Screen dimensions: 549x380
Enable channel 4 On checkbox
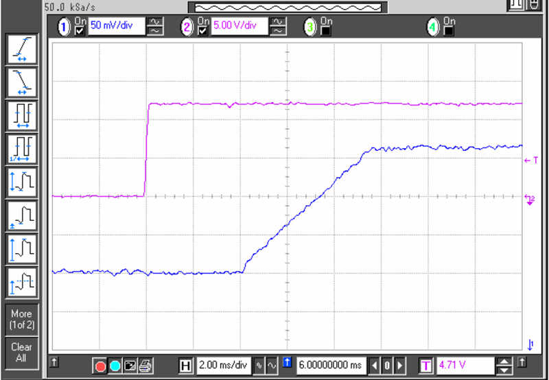click(x=449, y=31)
